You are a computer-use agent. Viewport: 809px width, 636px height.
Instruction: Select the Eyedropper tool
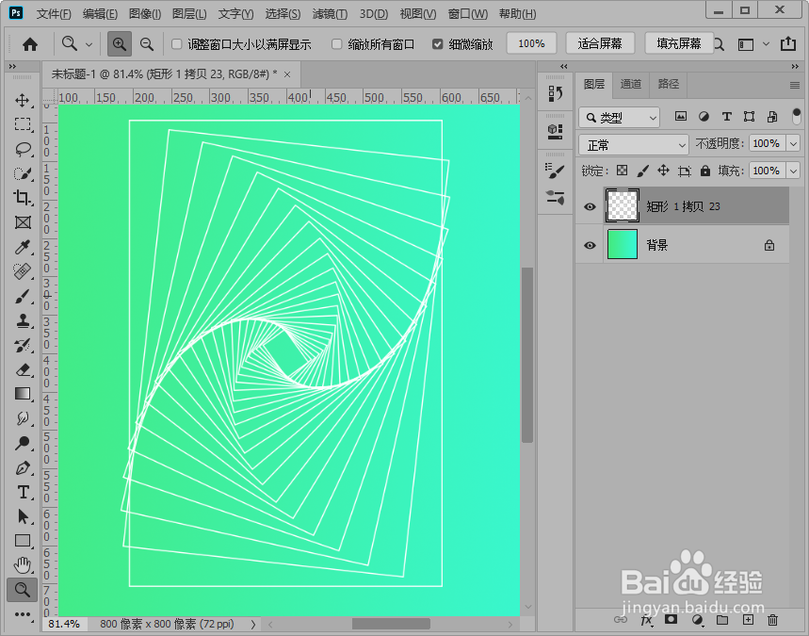(x=24, y=247)
